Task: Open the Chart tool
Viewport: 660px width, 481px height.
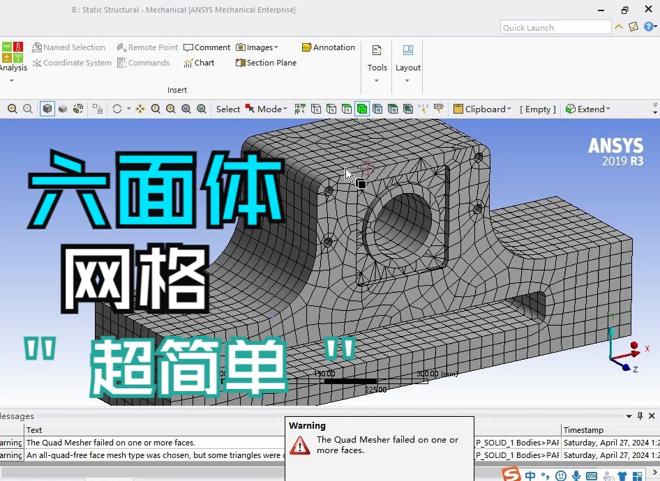Action: 200,62
